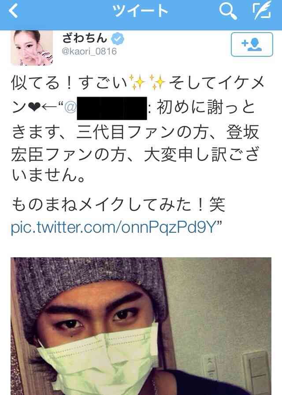
Task: Open the pic.twitter.com/onnPqzPd9Y link
Action: (x=114, y=227)
